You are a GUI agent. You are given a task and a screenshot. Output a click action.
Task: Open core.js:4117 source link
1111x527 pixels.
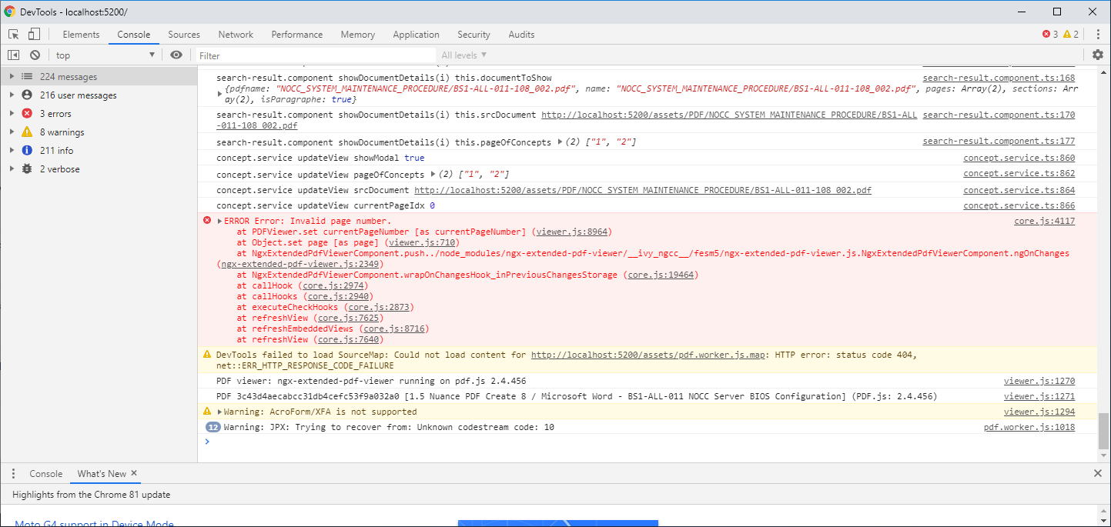tap(1045, 221)
